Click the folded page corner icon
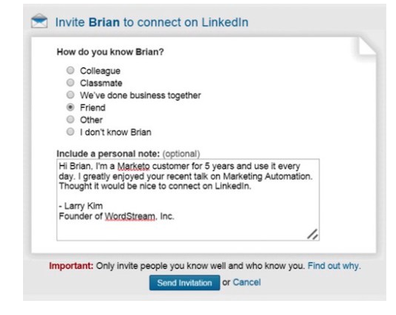 click(368, 46)
